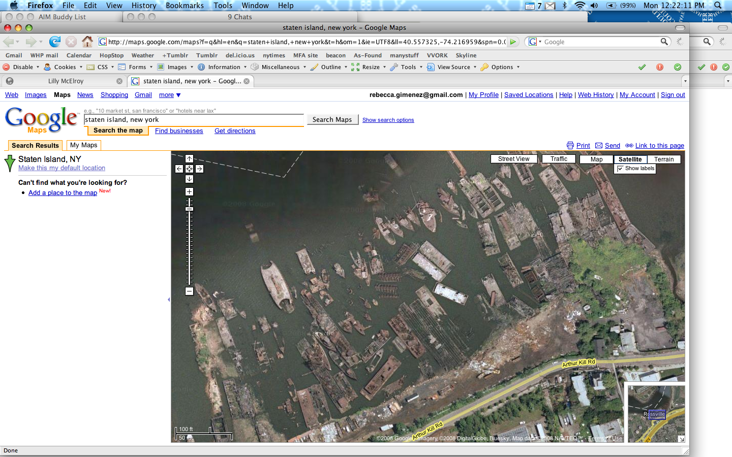732x457 pixels.
Task: Open the Tools menu in the menu bar
Action: pyautogui.click(x=223, y=5)
